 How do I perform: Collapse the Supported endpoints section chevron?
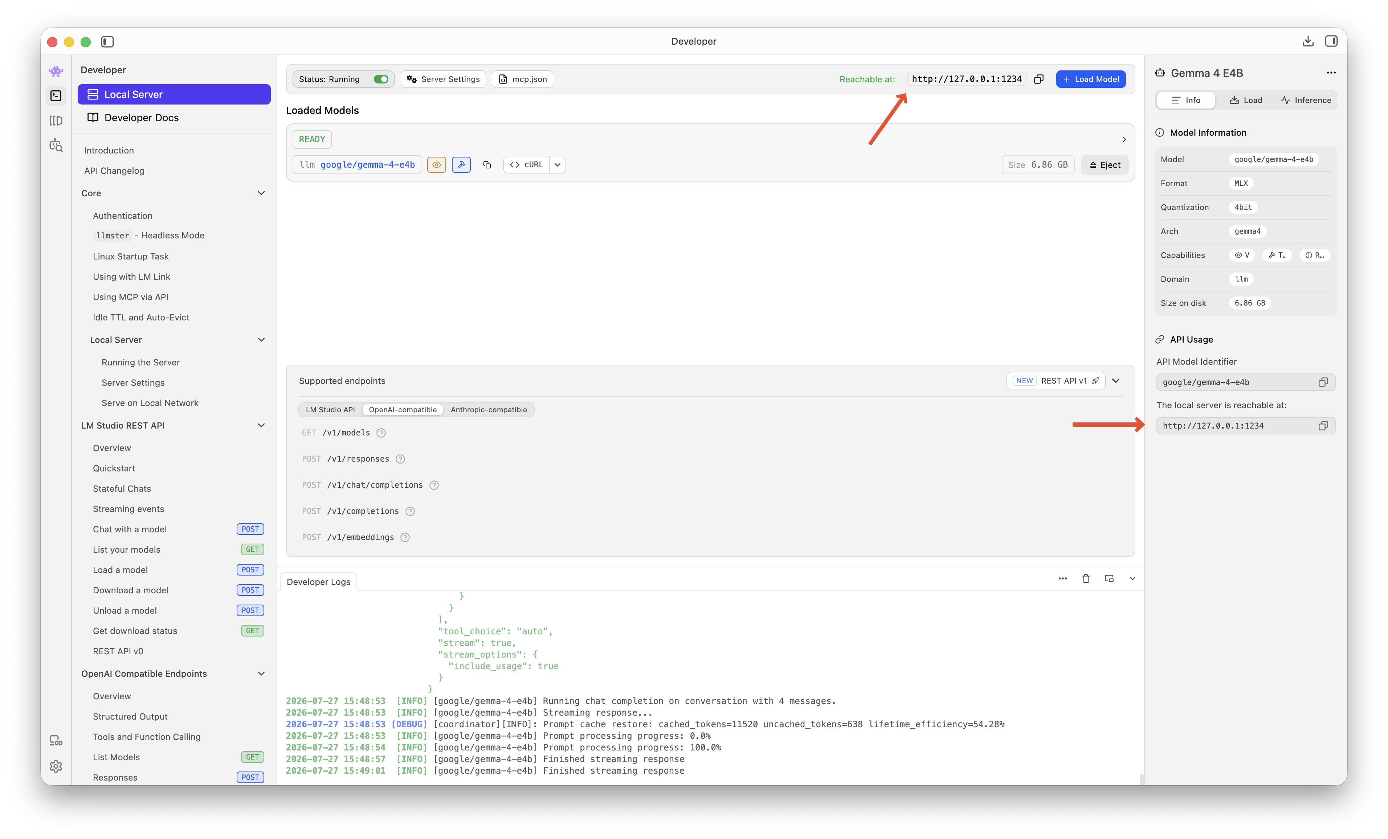tap(1116, 381)
